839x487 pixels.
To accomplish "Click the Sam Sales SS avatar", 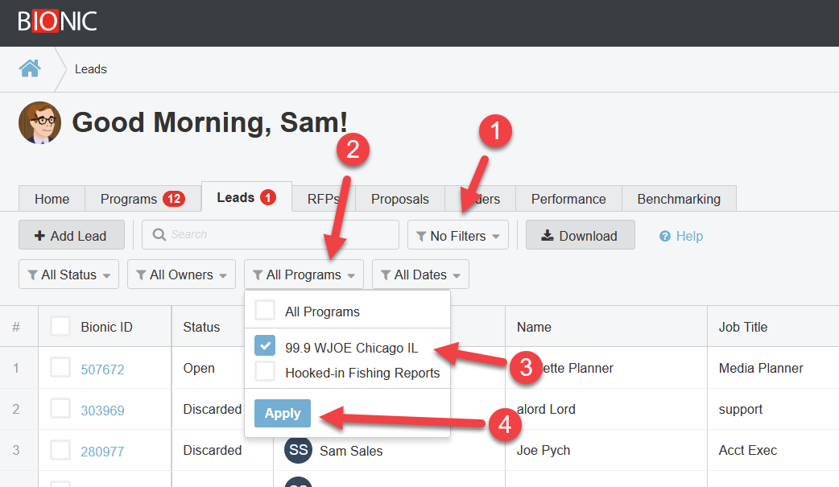I will pos(298,451).
